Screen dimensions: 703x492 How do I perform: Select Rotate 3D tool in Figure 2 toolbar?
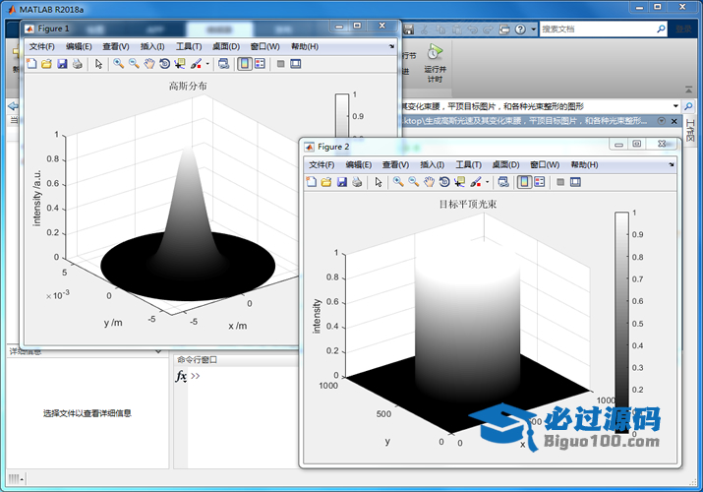point(443,182)
